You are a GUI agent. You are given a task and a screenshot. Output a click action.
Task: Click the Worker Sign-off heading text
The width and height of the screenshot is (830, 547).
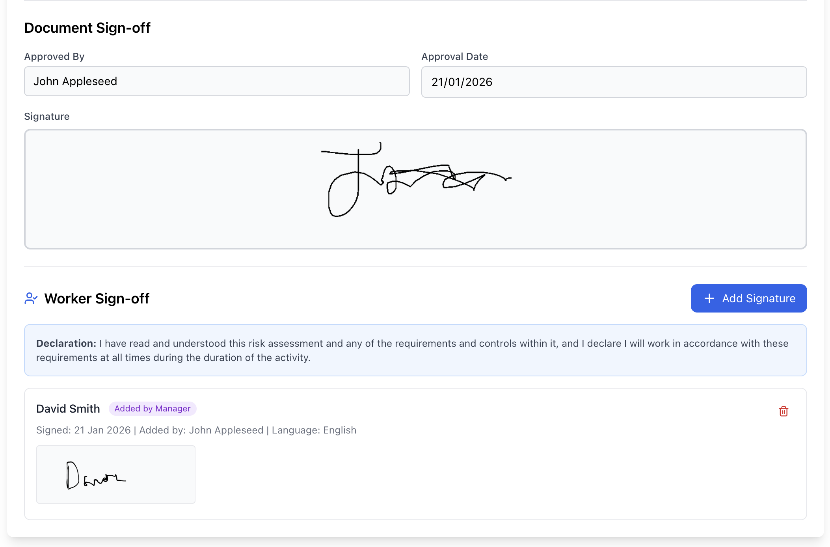[x=97, y=298]
